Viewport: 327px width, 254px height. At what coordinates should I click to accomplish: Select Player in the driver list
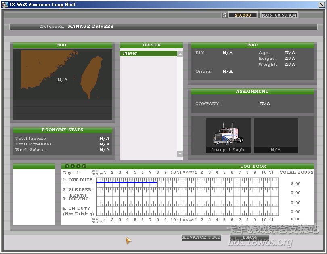coord(148,53)
